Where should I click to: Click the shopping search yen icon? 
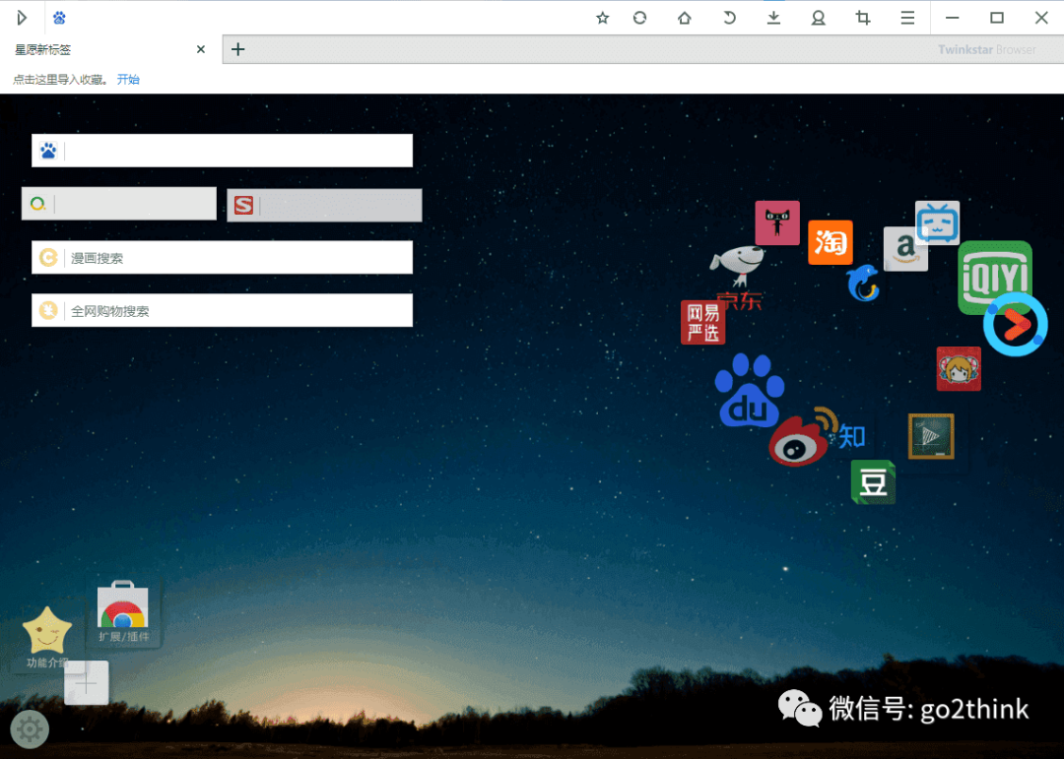(x=48, y=311)
